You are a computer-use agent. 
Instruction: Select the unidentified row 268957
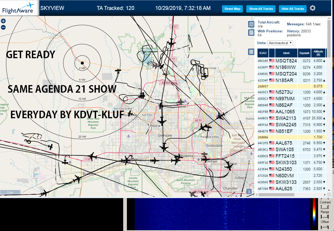tap(292, 86)
